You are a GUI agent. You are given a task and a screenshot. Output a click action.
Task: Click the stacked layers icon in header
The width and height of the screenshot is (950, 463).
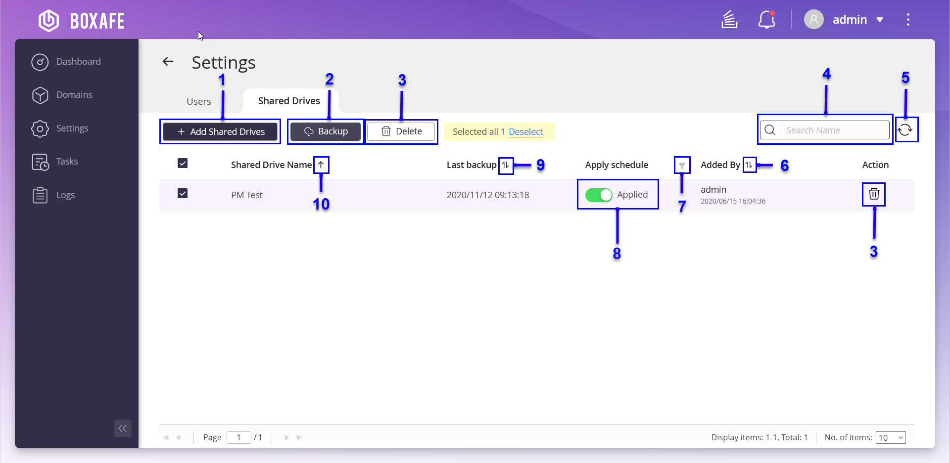coord(729,20)
